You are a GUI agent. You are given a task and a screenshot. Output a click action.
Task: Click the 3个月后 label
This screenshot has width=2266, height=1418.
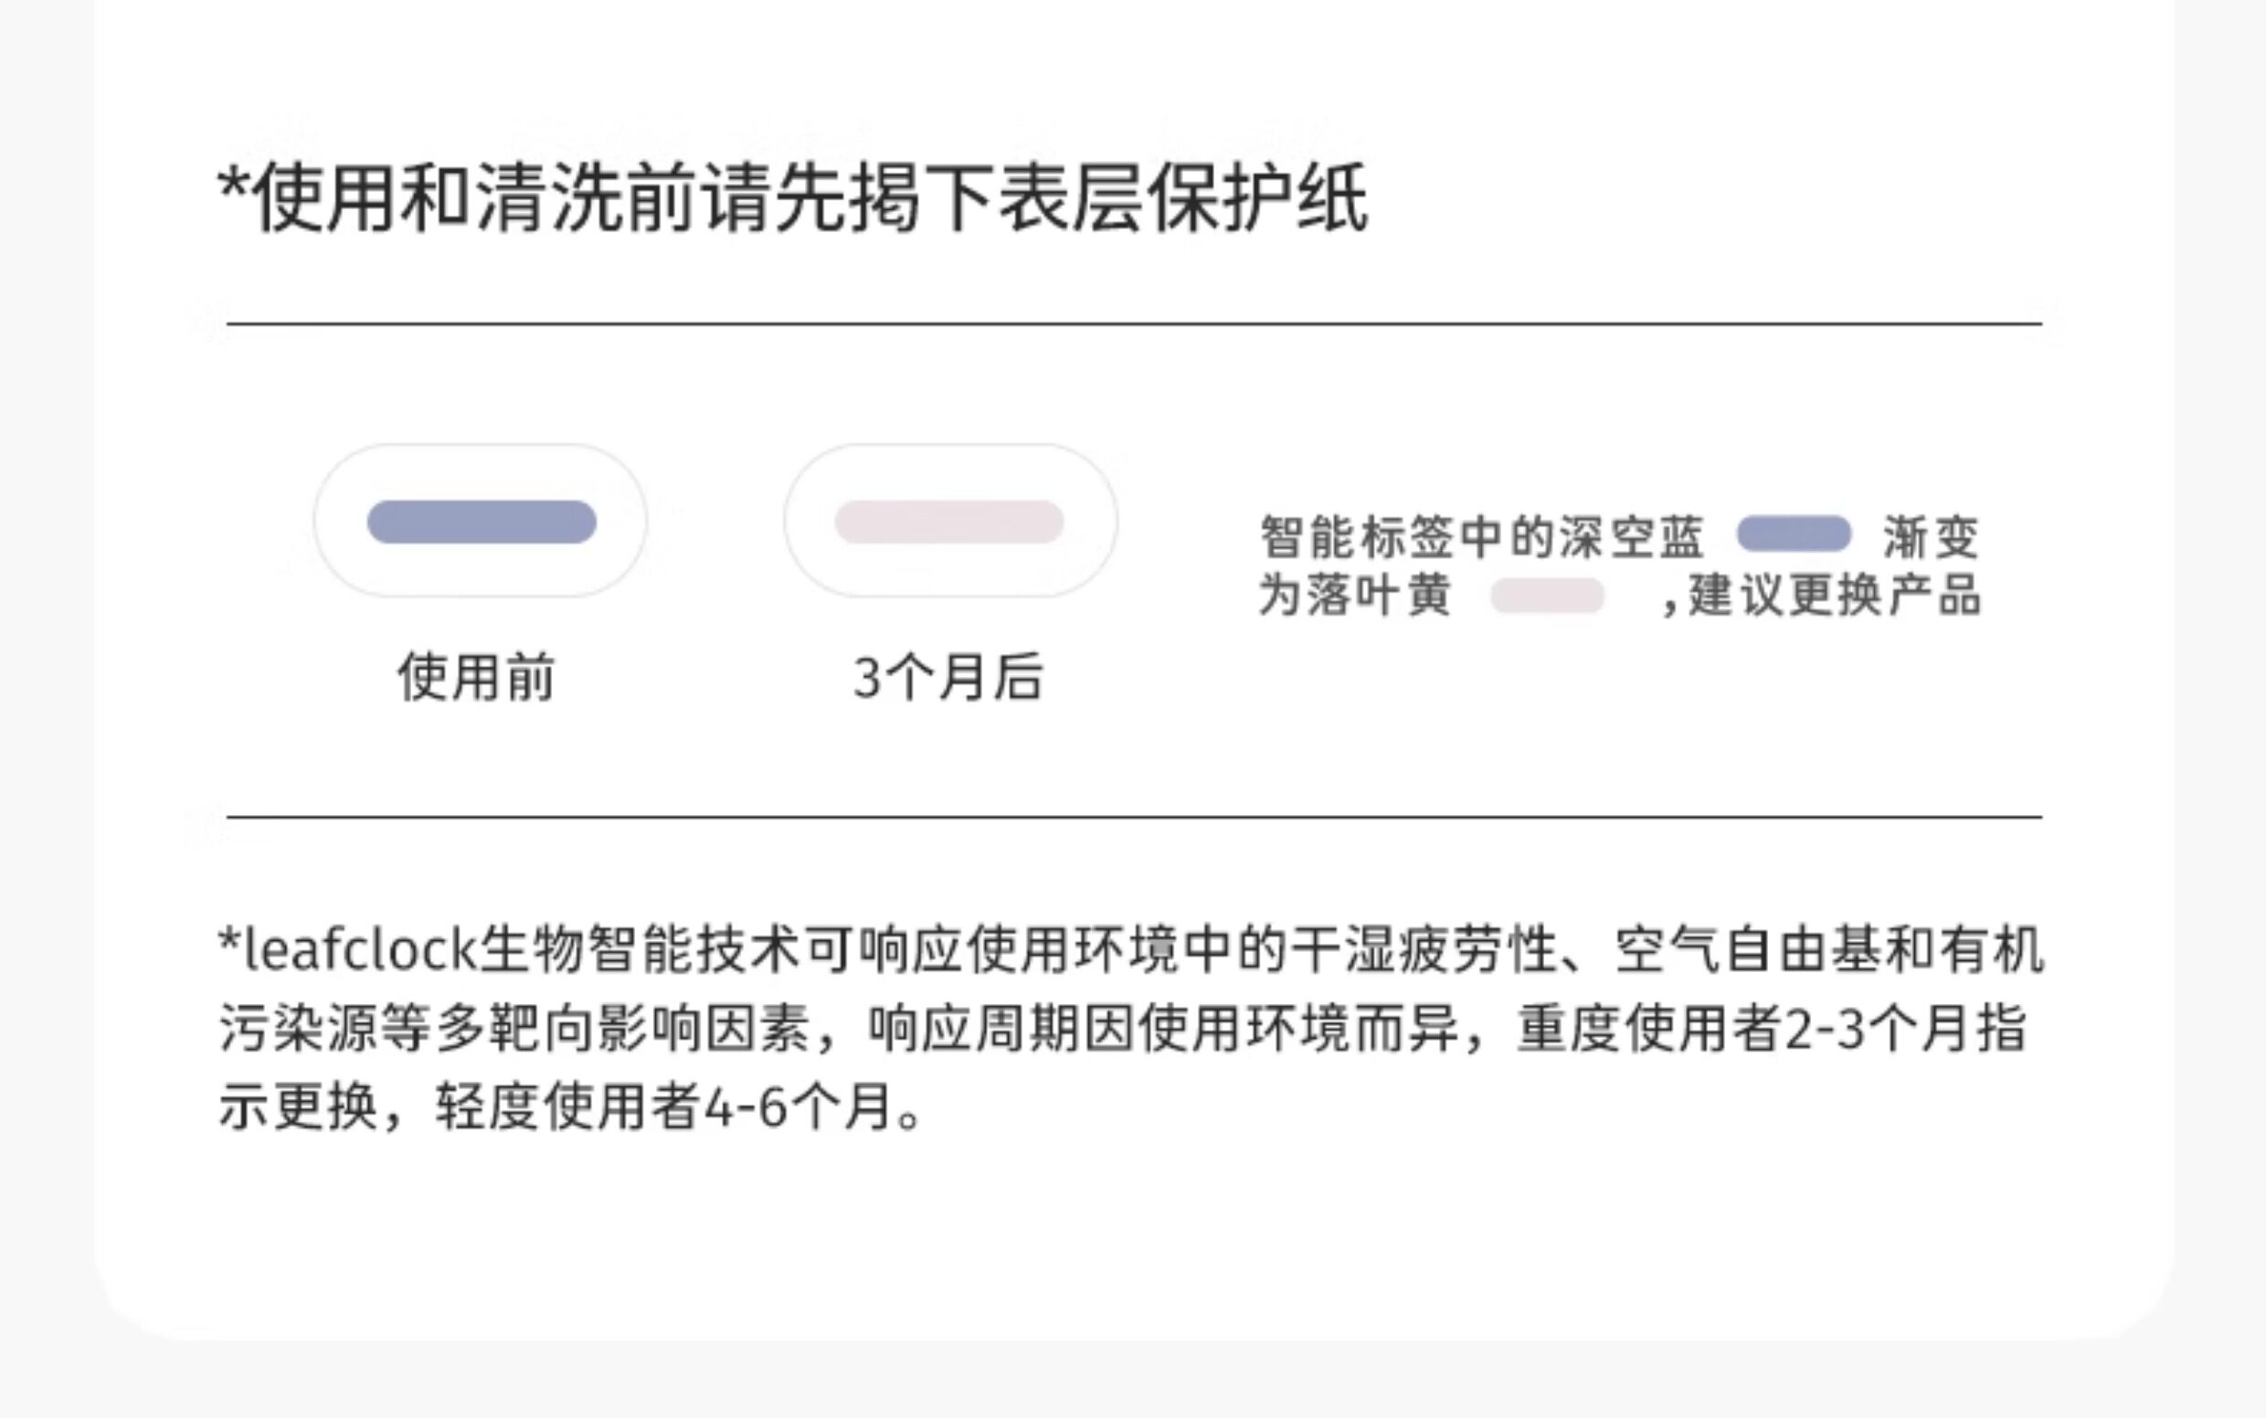point(948,676)
